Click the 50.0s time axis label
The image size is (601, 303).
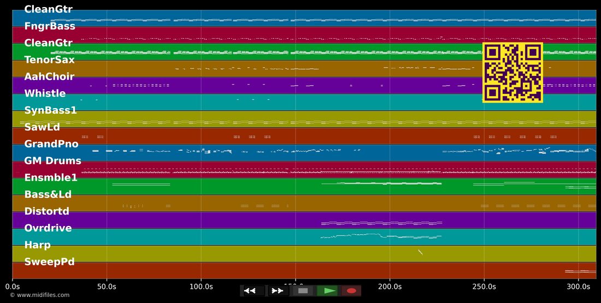pyautogui.click(x=107, y=287)
